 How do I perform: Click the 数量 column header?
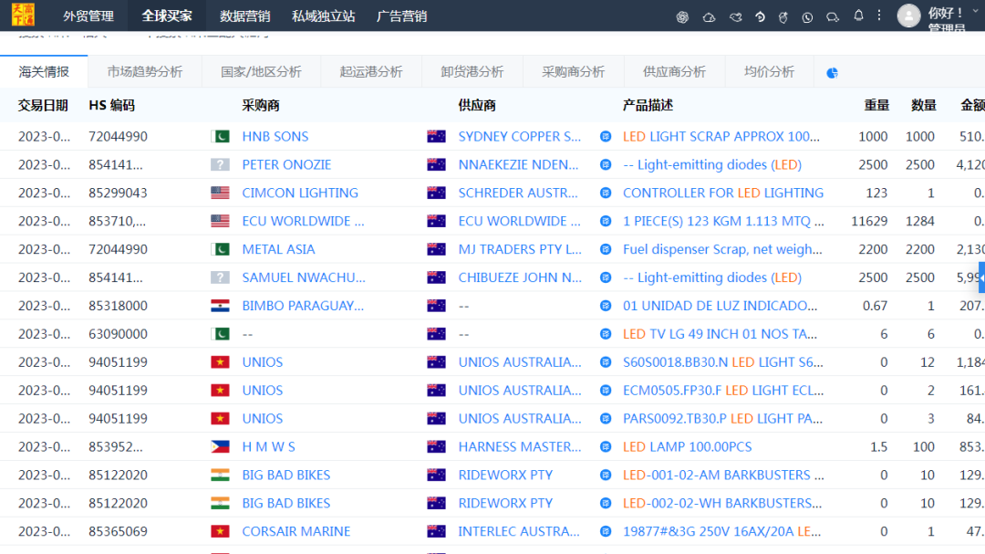click(923, 106)
